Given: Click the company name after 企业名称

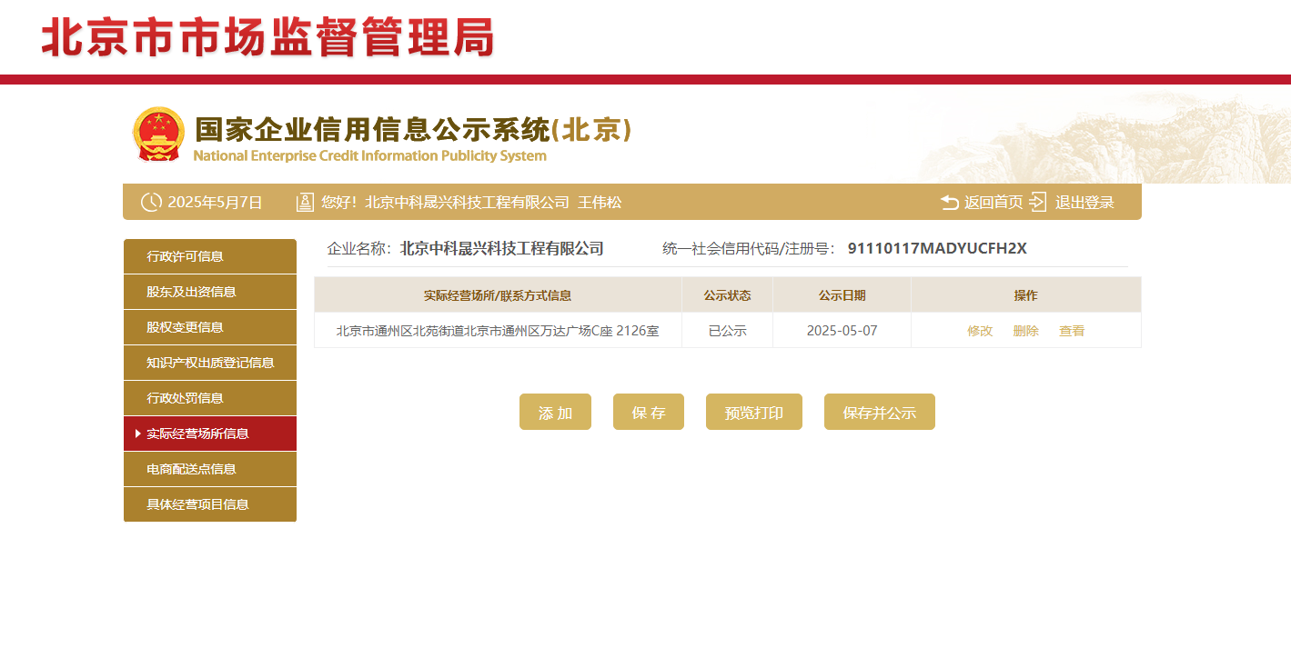Looking at the screenshot, I should 502,249.
